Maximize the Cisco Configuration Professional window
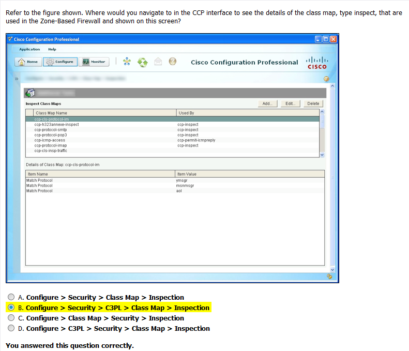This screenshot has width=409, height=351. [326, 39]
